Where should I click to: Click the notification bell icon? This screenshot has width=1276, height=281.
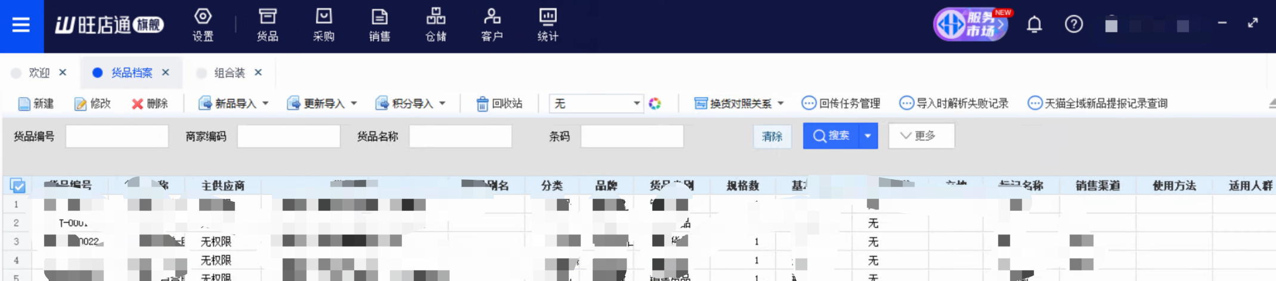[1034, 25]
